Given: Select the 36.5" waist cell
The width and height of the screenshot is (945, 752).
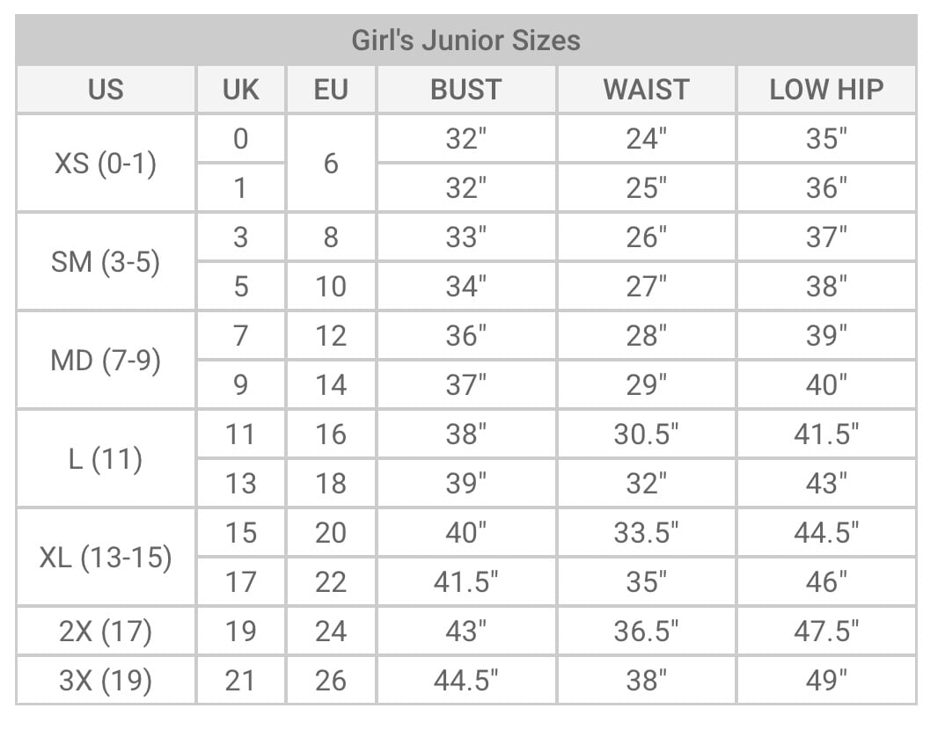Looking at the screenshot, I should (x=646, y=631).
